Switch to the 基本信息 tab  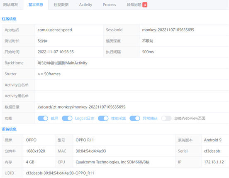36,5
